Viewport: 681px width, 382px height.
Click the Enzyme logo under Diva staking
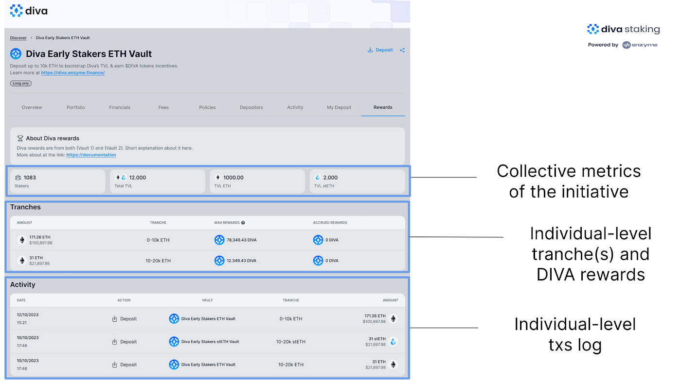coord(640,44)
